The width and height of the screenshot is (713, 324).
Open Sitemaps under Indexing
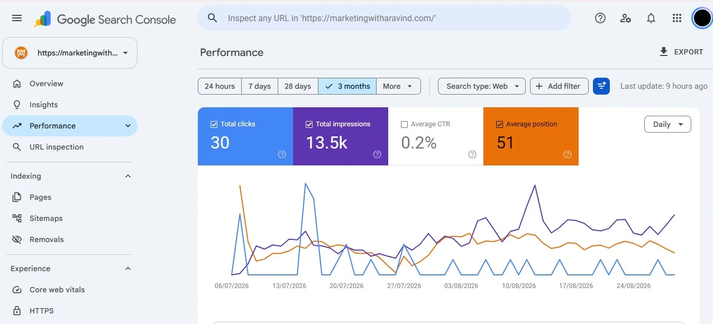click(x=70, y=218)
